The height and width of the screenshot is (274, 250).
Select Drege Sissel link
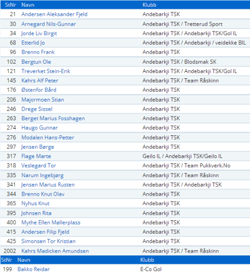[x=37, y=109]
